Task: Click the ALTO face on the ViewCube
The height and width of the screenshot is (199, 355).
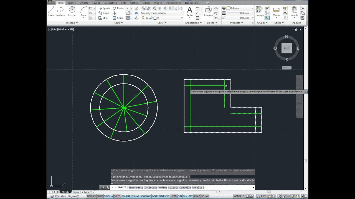Action: [287, 48]
